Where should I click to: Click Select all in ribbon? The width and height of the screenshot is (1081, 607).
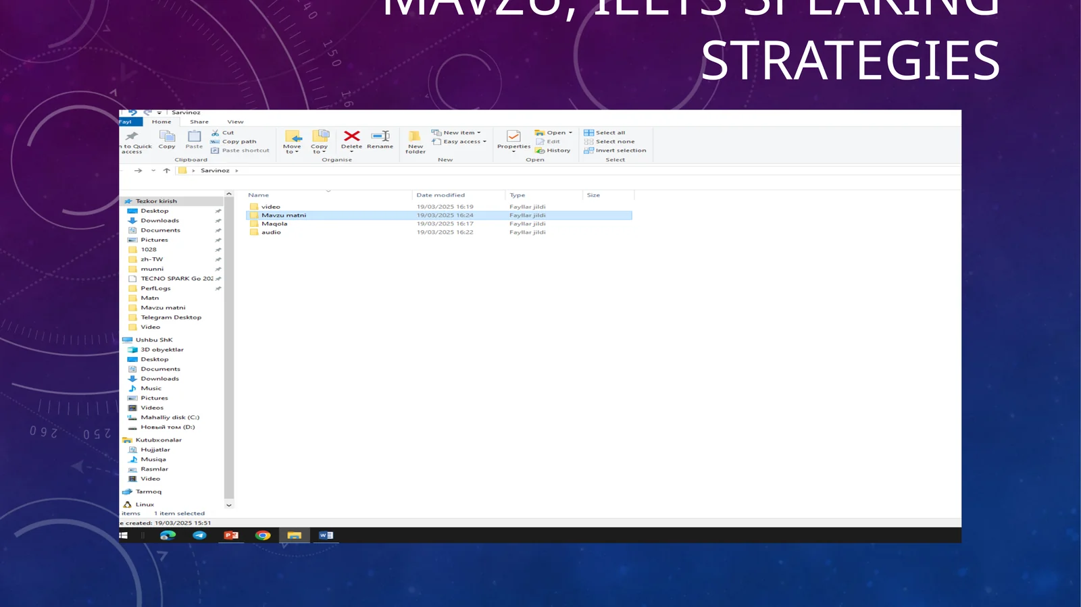click(x=609, y=133)
